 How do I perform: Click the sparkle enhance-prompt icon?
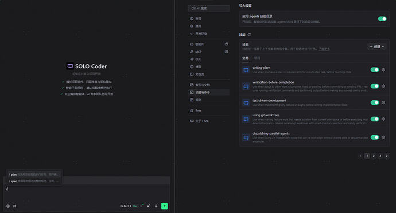click(x=148, y=206)
